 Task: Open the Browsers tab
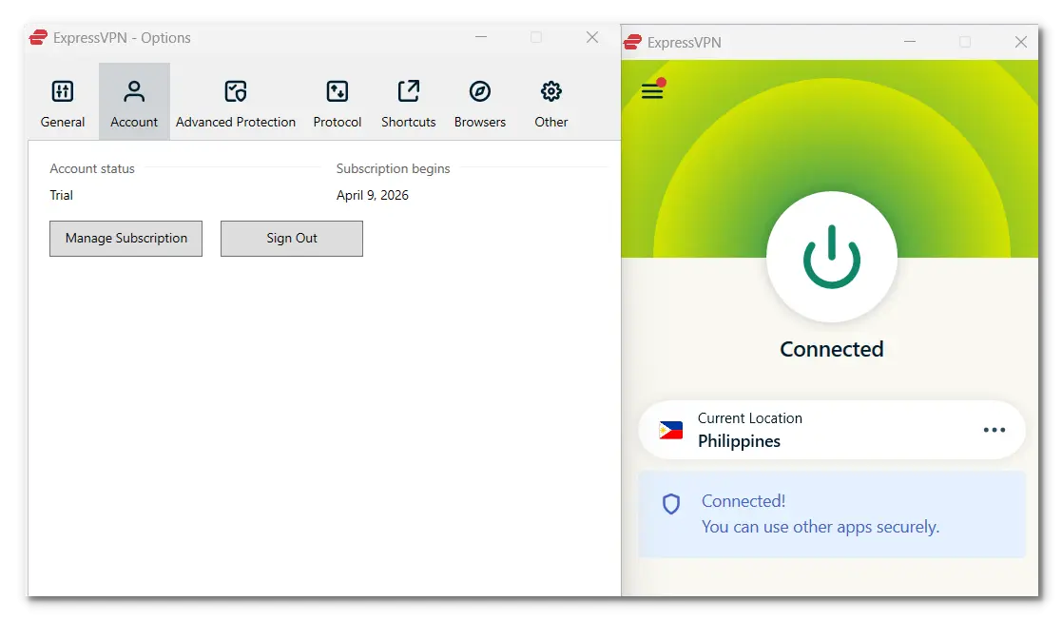[480, 103]
